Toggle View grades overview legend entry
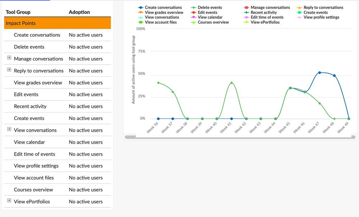This screenshot has width=359, height=217. [161, 13]
